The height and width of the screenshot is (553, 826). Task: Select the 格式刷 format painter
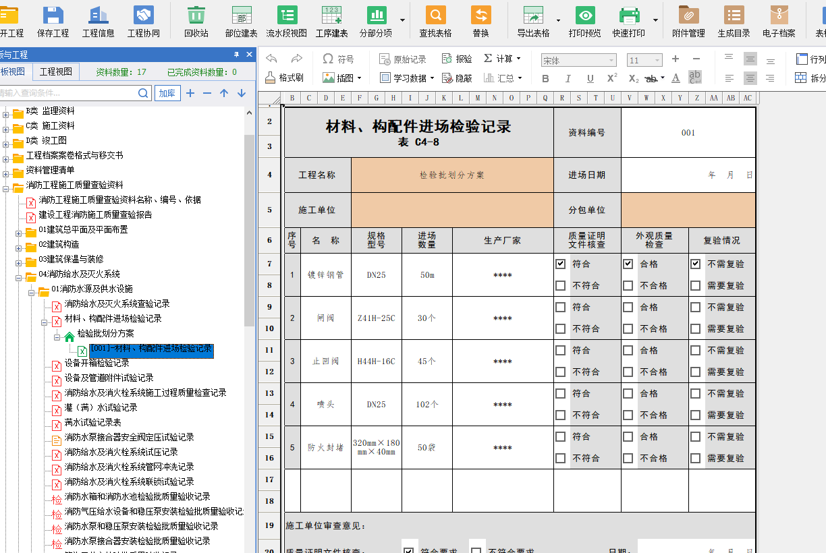coord(284,78)
